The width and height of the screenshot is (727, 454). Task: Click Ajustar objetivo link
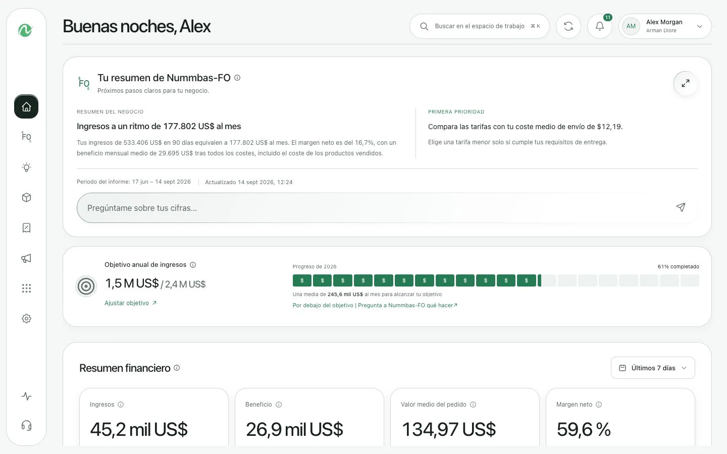[x=131, y=303]
